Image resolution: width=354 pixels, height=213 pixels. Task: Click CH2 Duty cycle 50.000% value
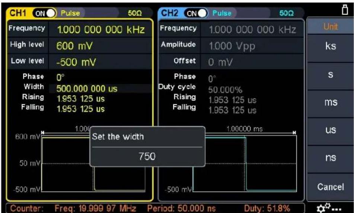[225, 90]
